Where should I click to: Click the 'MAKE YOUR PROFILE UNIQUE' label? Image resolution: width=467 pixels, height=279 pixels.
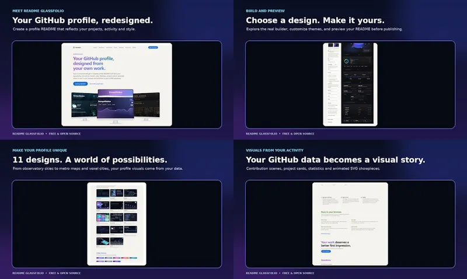pos(40,150)
